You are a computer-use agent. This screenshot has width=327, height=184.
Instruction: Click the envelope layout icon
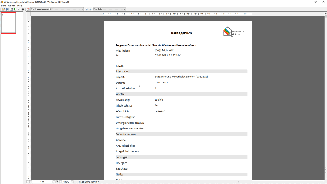[28, 9]
